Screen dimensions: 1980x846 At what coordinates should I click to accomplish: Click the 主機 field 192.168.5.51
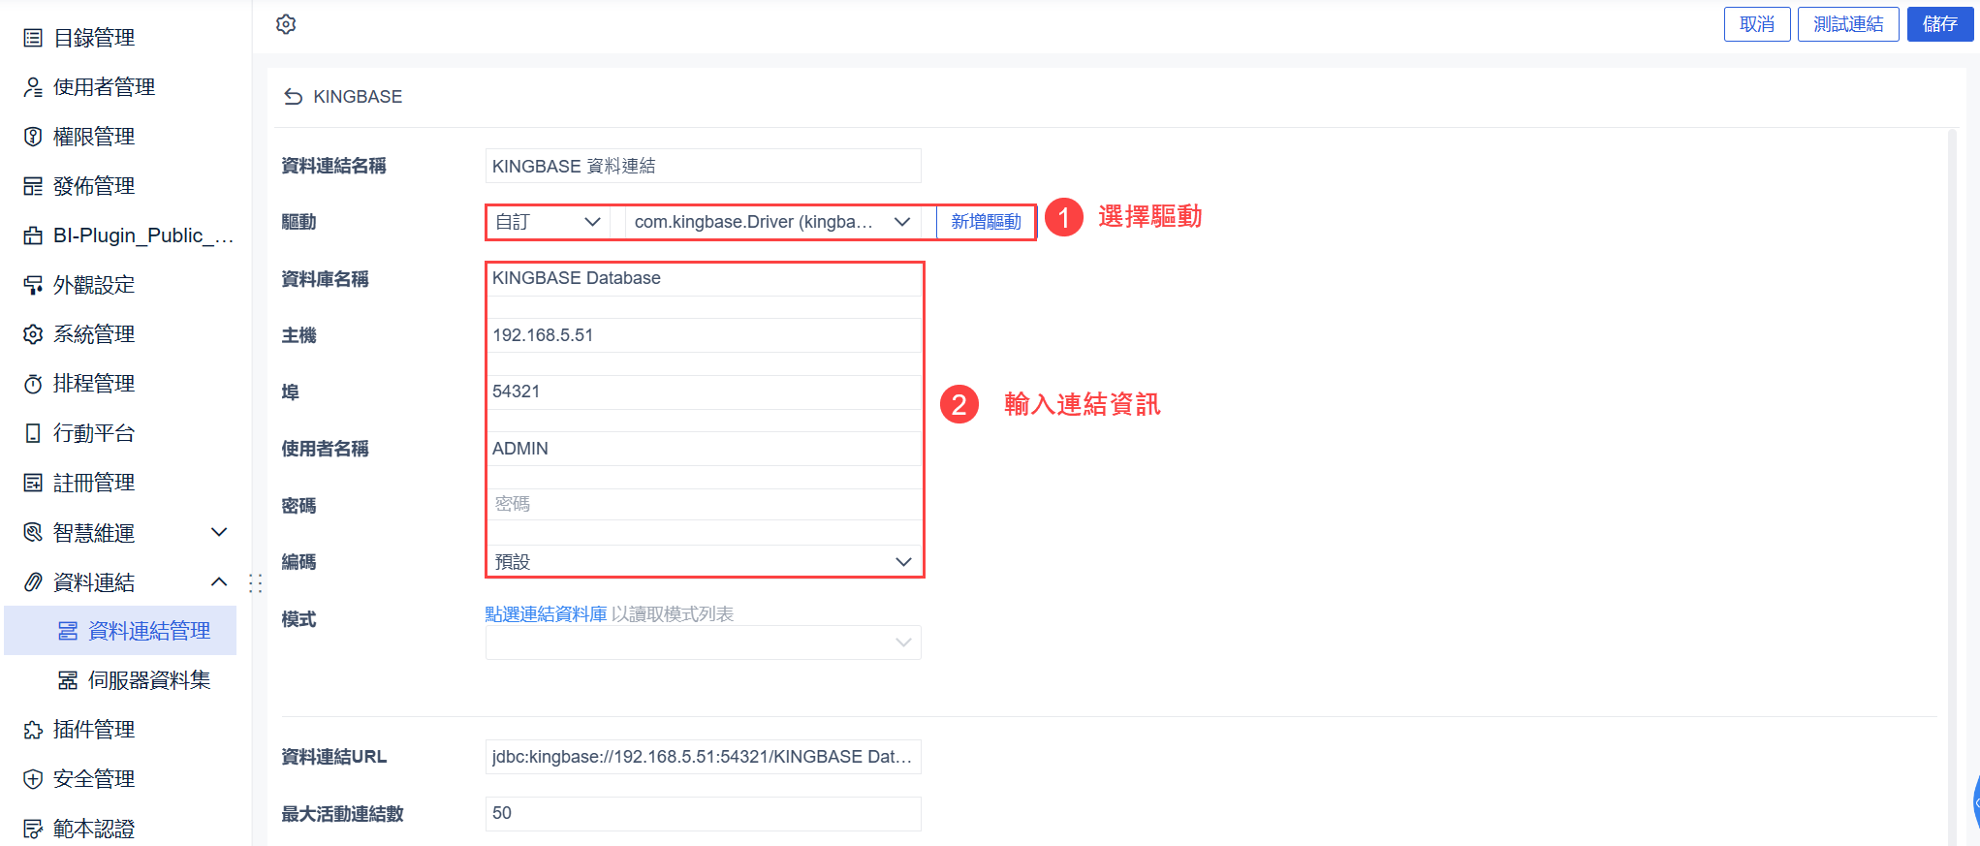pos(704,335)
